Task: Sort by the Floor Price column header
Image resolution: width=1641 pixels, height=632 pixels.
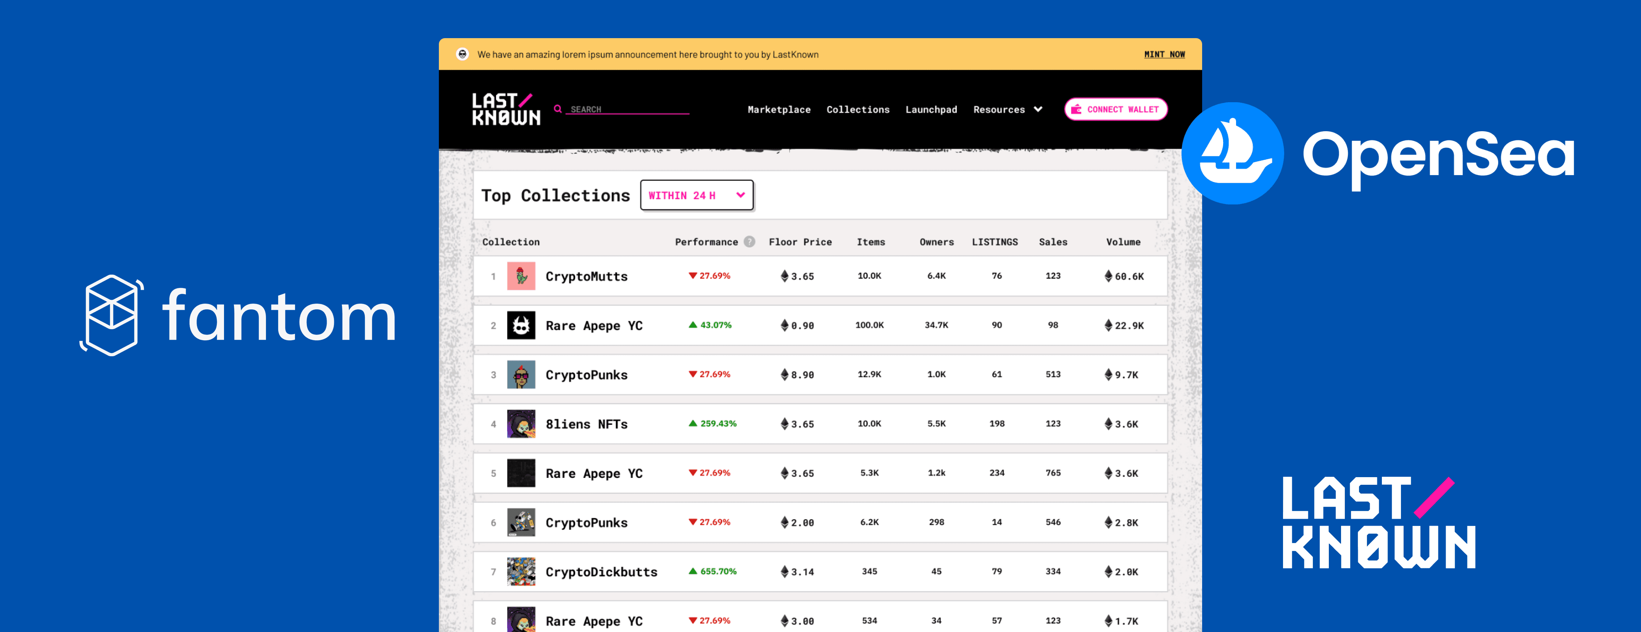Action: tap(800, 242)
